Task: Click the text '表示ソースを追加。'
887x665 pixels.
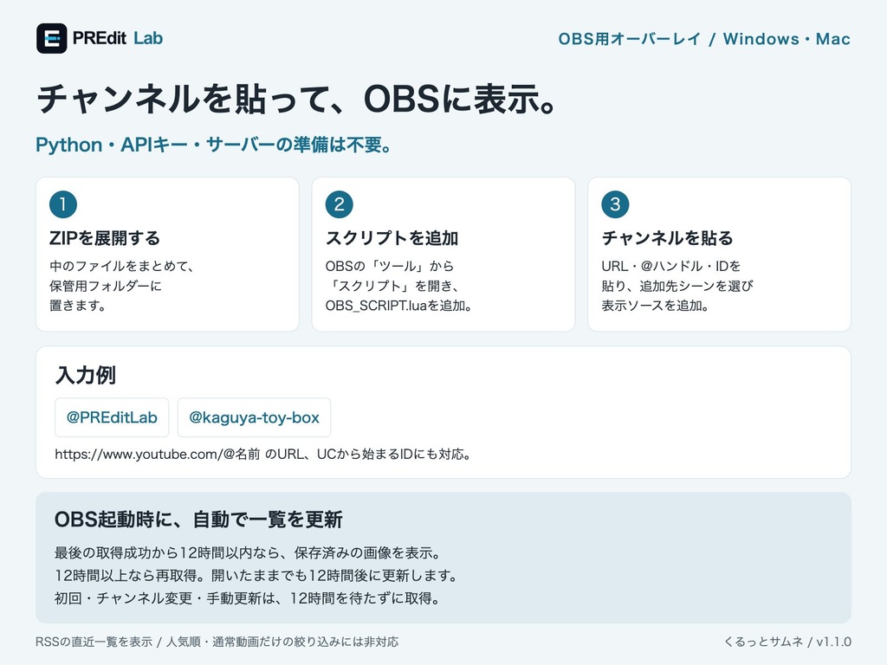Action: [655, 306]
